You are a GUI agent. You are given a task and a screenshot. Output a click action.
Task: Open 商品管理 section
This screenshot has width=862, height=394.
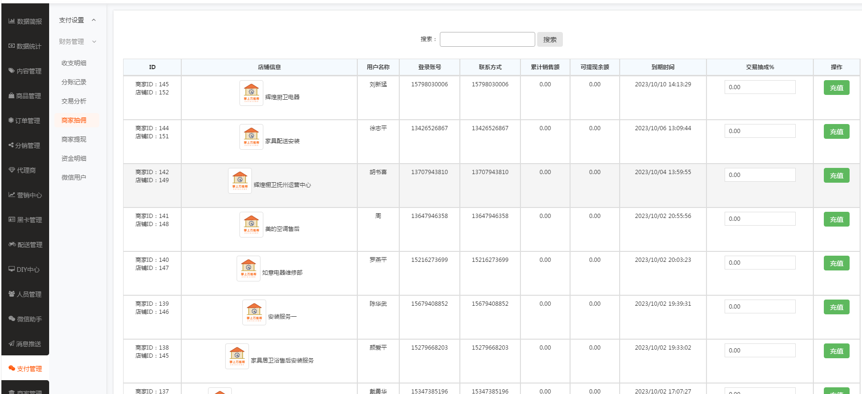coord(25,96)
